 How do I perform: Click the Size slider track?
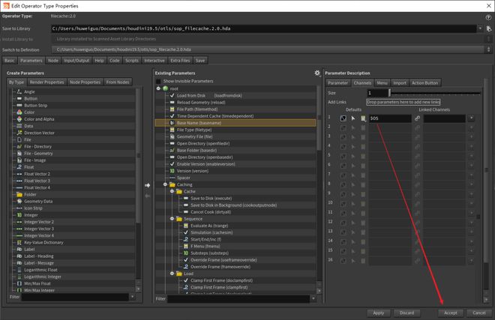tap(435, 91)
